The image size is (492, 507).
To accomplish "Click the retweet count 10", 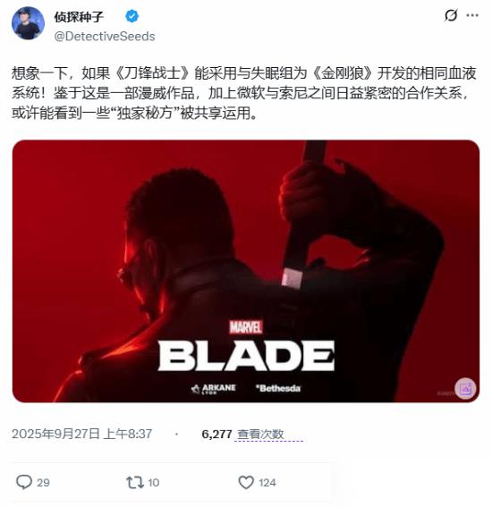I will coord(153,483).
